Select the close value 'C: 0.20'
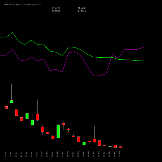This screenshot has width=162, height=162. 56,8
